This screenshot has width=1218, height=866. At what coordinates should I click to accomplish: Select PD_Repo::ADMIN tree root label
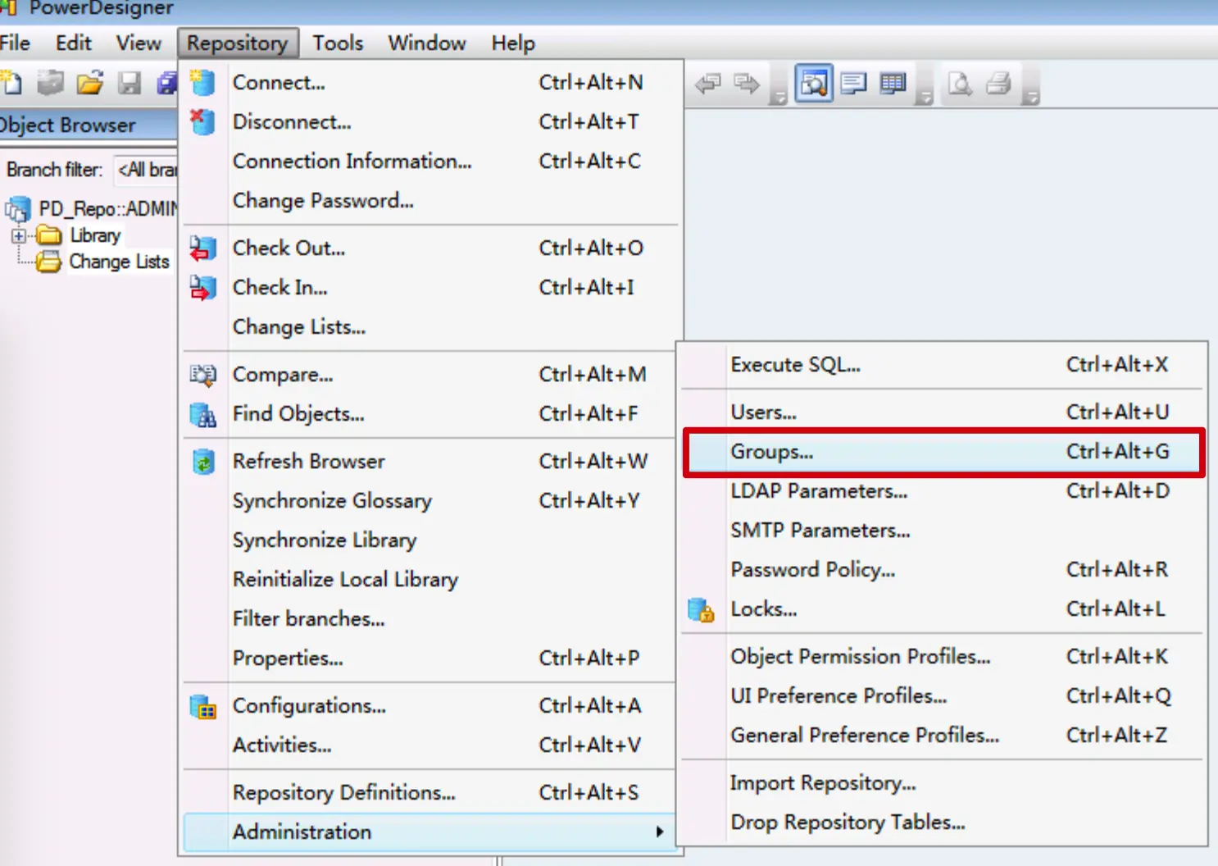pos(107,209)
